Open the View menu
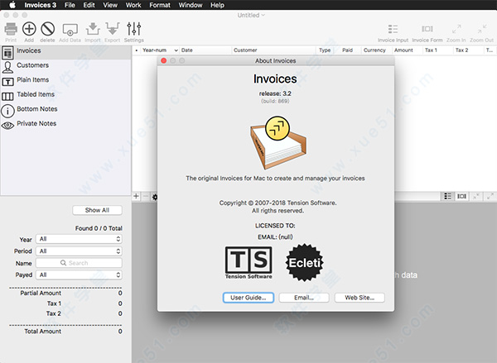Screen dimensions: 497x363 pos(110,5)
